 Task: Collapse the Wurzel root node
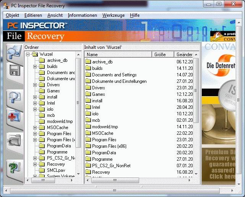click(28, 54)
